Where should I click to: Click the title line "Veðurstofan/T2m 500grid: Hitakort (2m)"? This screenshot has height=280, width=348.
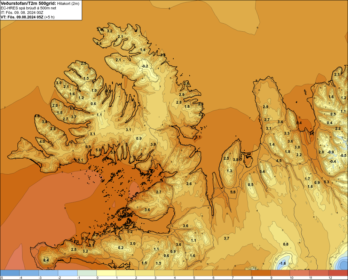click(40, 3)
